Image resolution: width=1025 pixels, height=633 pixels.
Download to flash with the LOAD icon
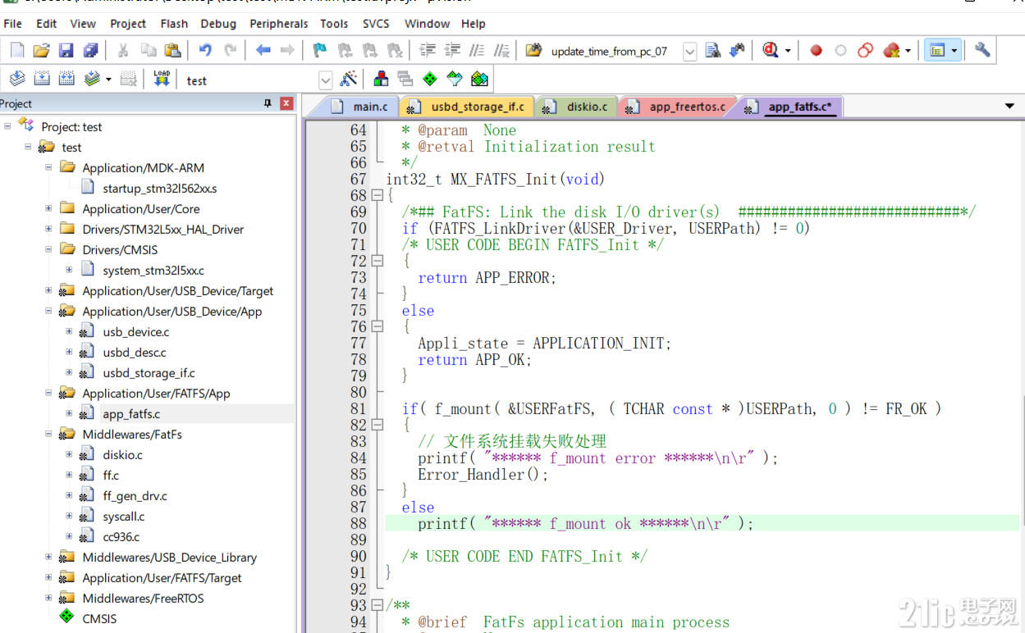(x=162, y=79)
